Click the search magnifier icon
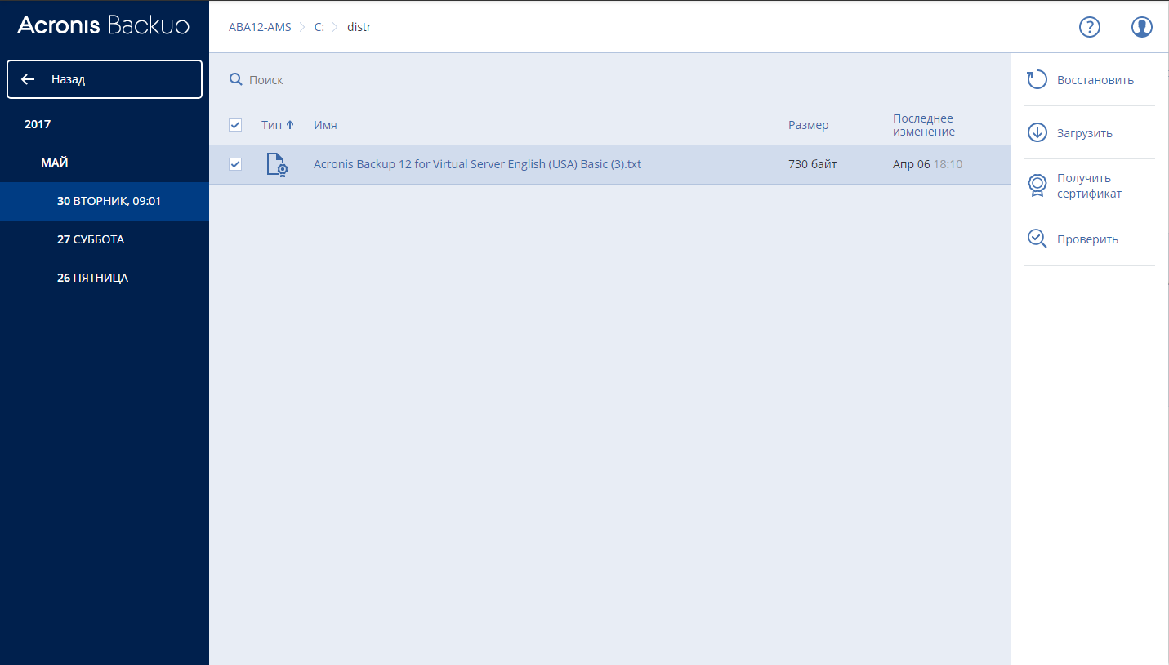Screen dimensions: 1169x665 pyautogui.click(x=236, y=79)
